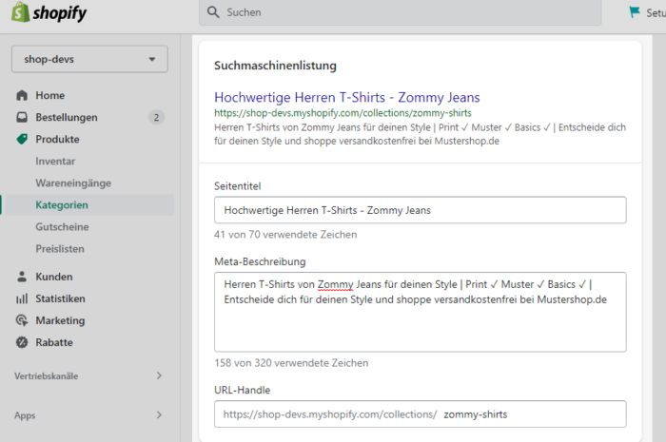Click the '41 von 70 verwendete Zeichen' counter

[285, 235]
